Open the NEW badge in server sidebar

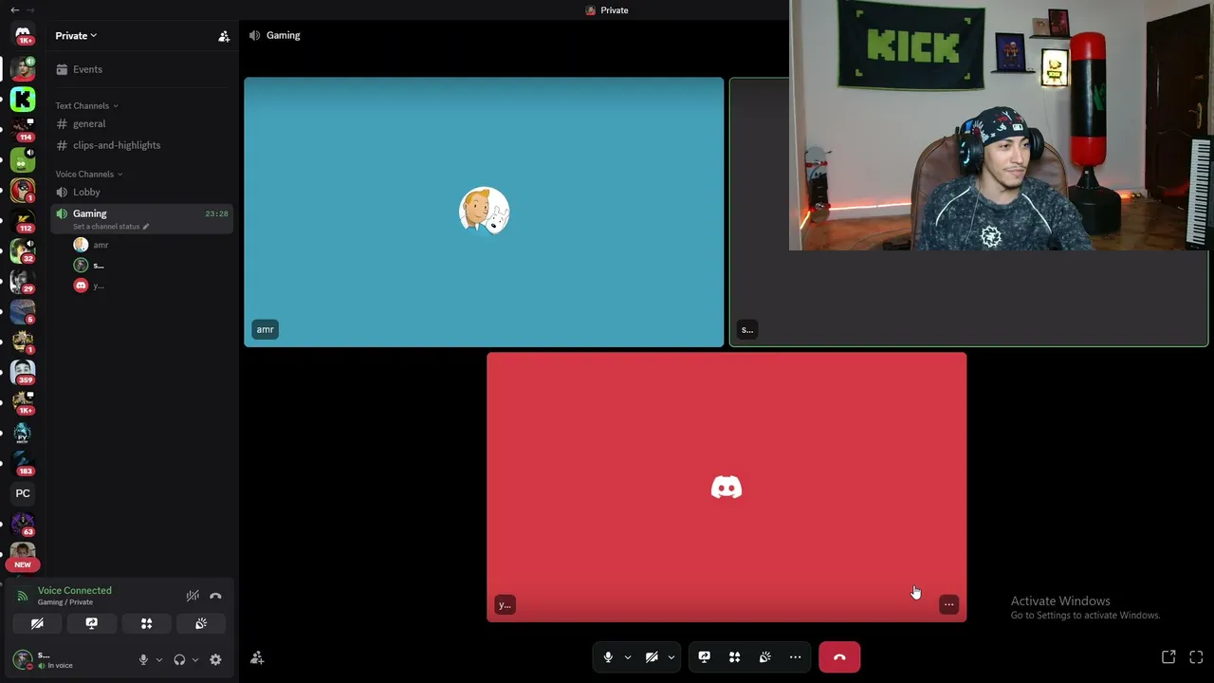23,564
